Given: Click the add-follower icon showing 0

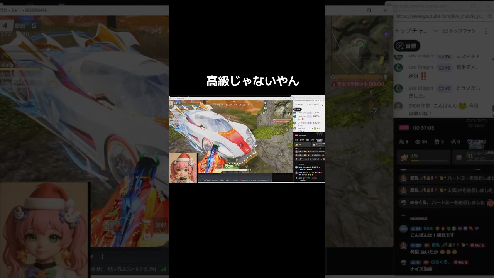Looking at the screenshot, I should coord(454,142).
